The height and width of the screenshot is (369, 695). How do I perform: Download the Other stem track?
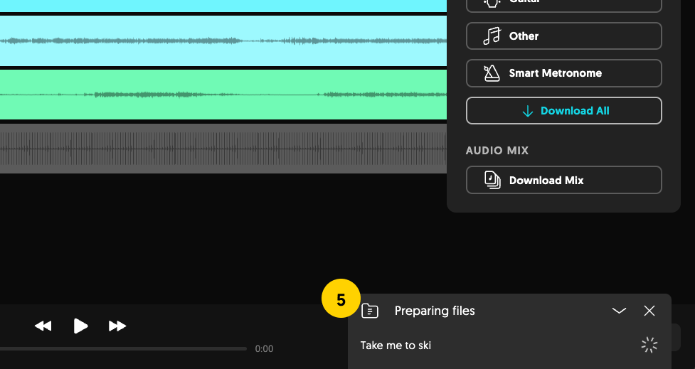click(x=564, y=36)
